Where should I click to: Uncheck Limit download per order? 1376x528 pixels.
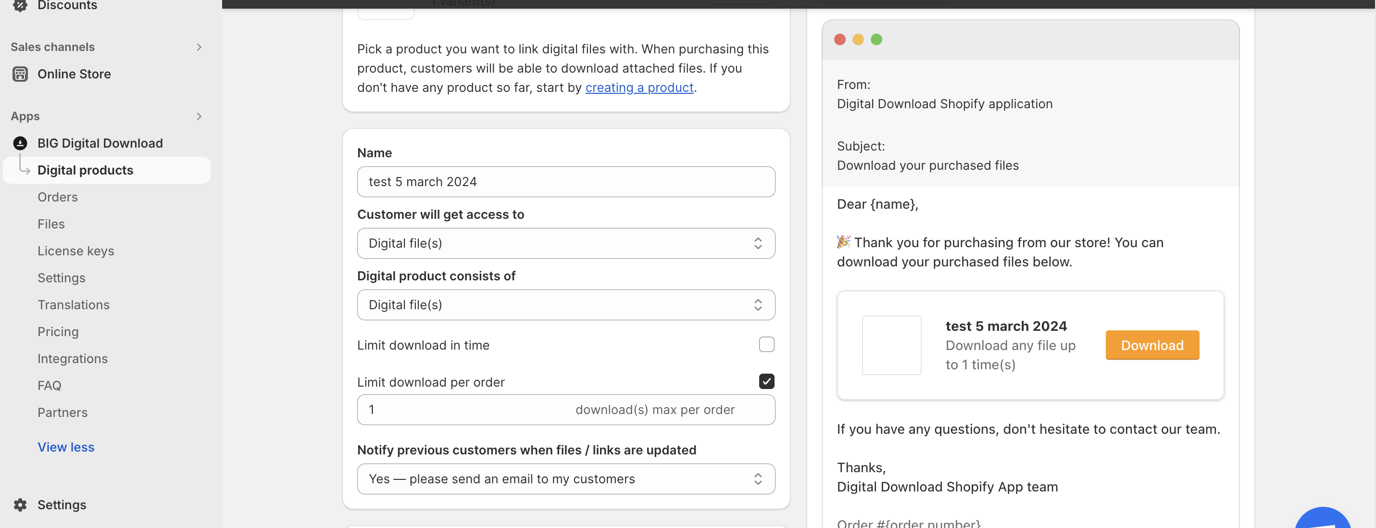766,381
